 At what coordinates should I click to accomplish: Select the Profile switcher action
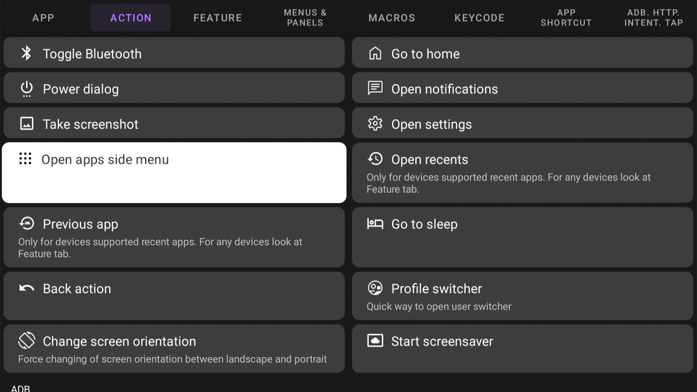click(523, 296)
